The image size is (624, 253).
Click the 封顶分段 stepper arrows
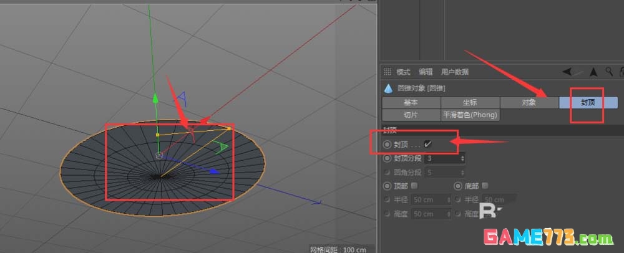462,158
